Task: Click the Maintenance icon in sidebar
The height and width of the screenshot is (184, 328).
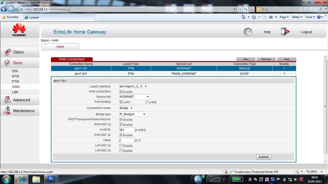Action: (x=7, y=111)
